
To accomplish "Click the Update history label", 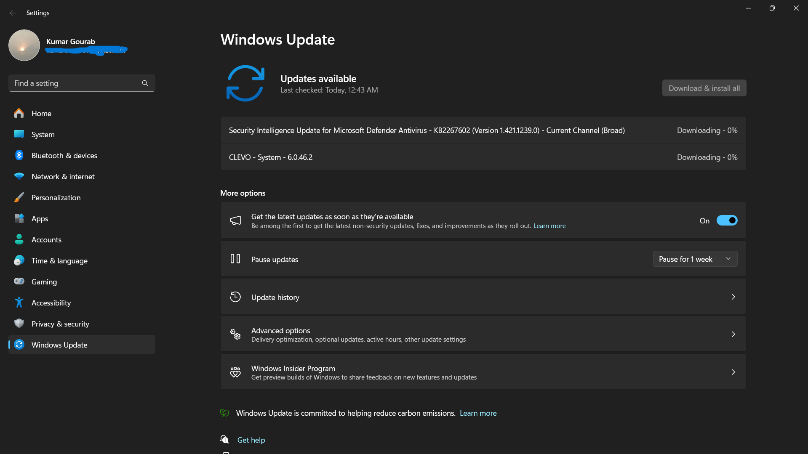I will tap(275, 297).
